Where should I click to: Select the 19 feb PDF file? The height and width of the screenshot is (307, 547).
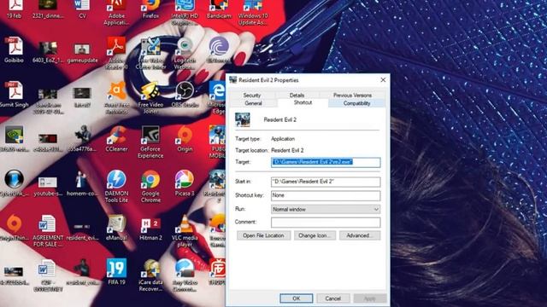(14, 9)
